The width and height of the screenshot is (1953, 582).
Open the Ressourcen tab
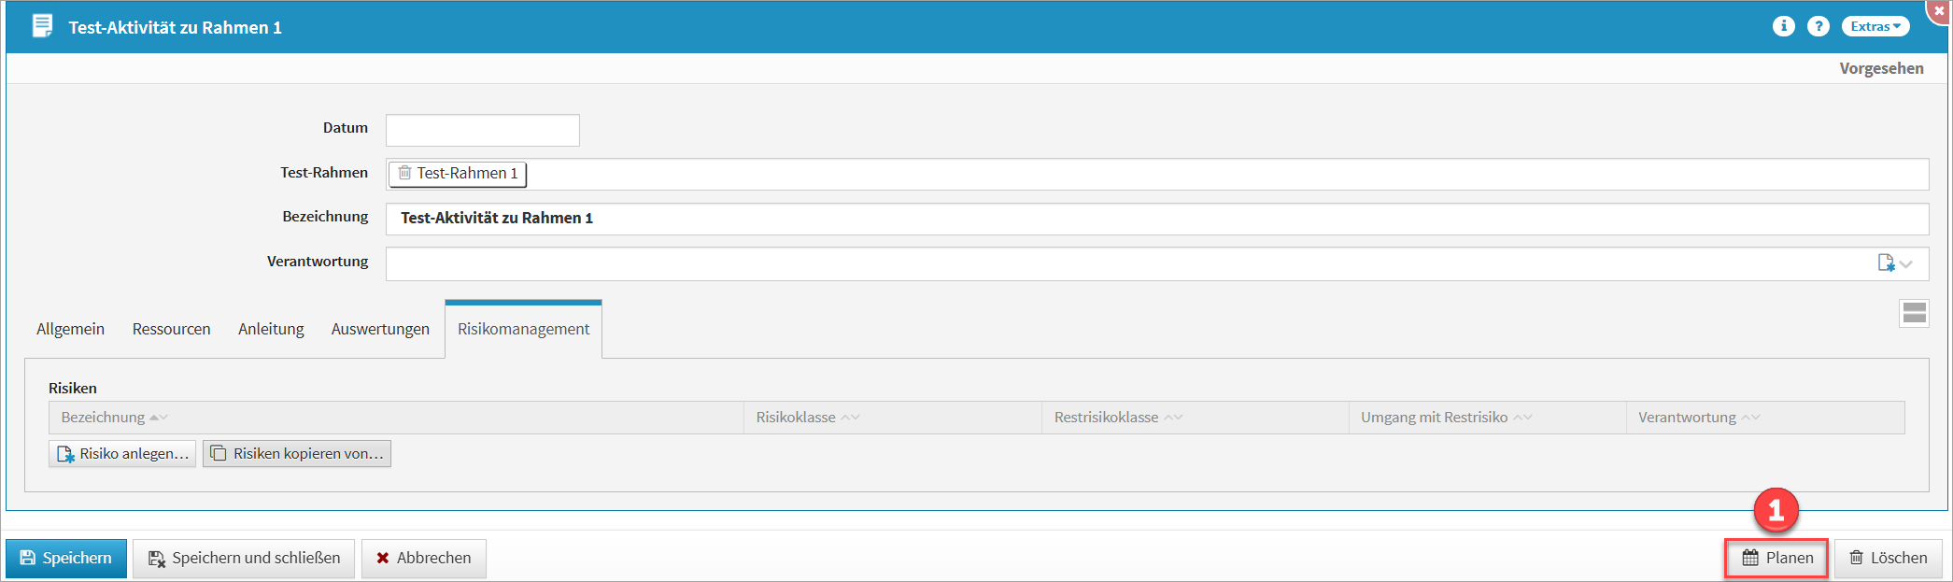point(171,329)
